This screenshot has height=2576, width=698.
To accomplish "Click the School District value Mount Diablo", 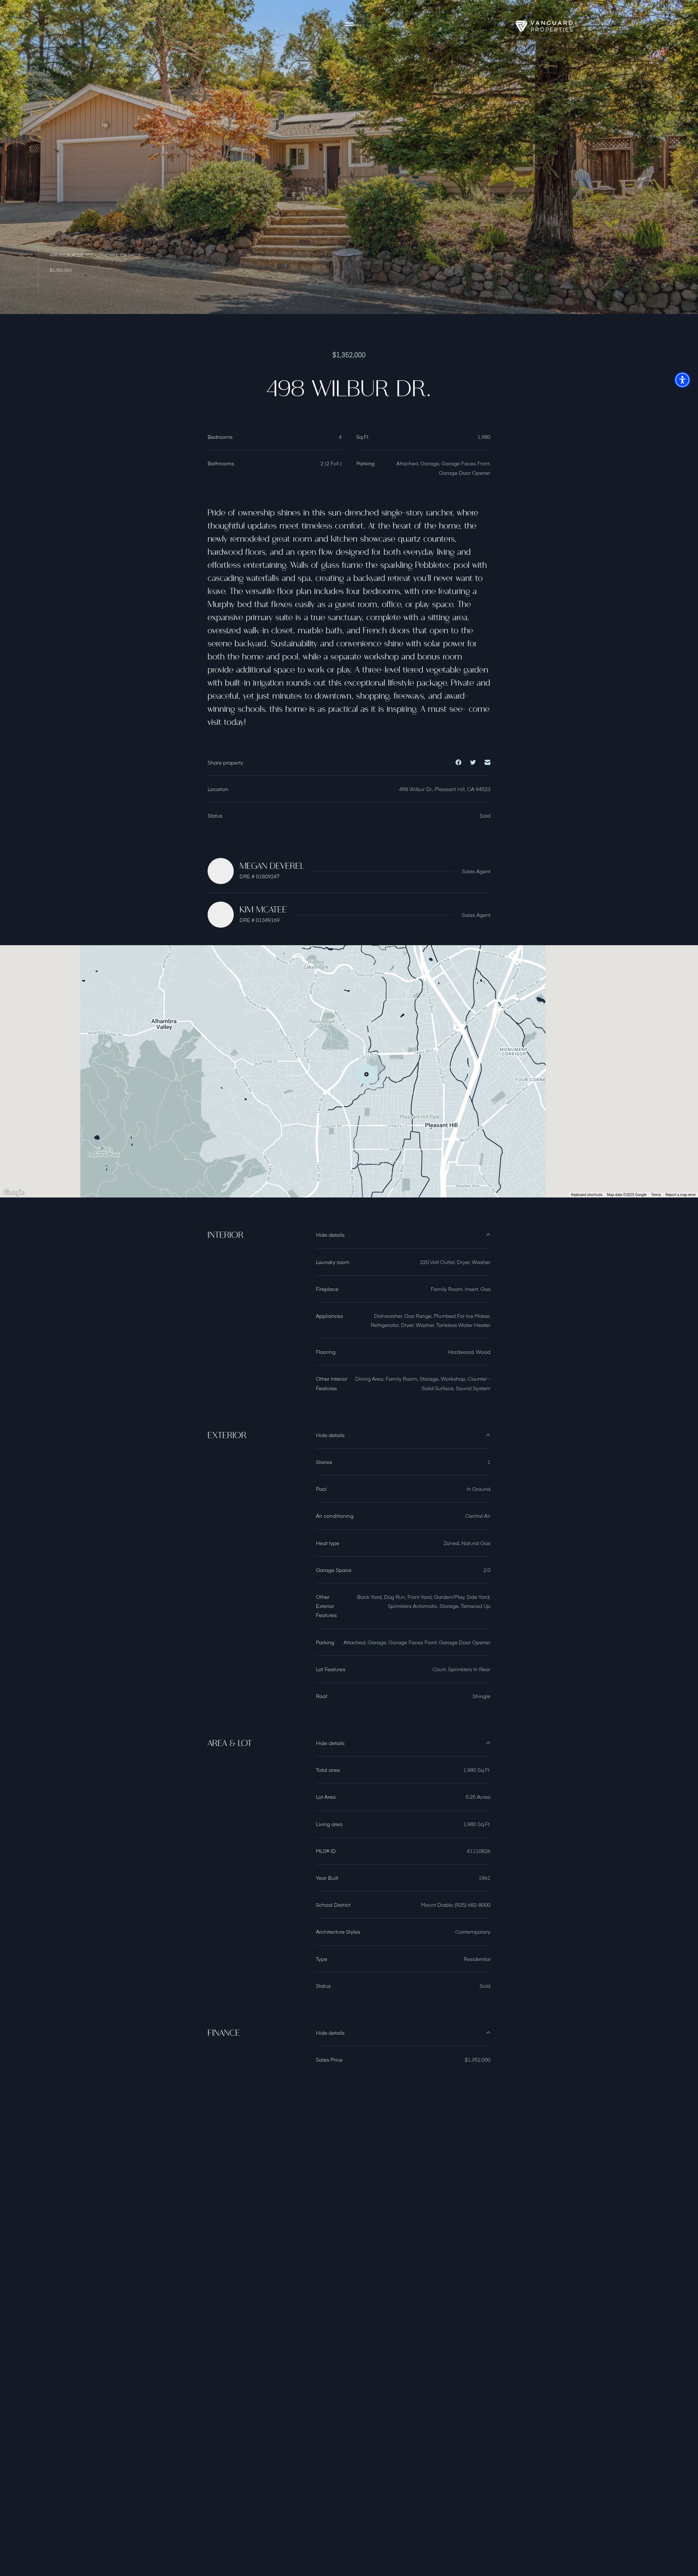I will click(456, 1905).
